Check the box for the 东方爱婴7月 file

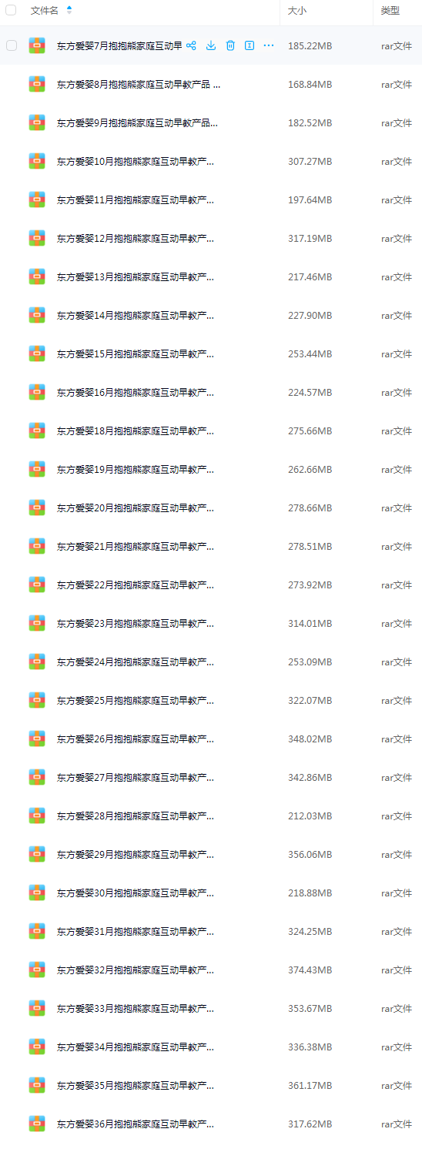12,45
